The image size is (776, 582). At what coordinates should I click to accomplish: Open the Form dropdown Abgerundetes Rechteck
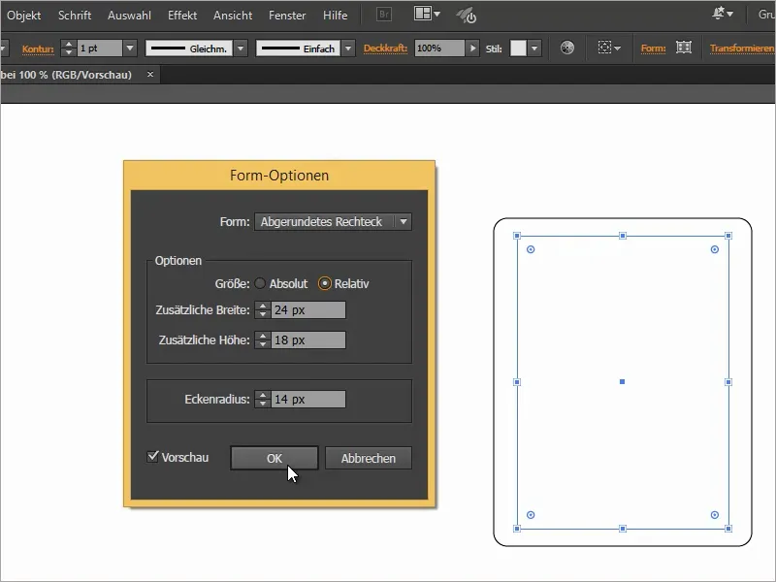pyautogui.click(x=333, y=222)
